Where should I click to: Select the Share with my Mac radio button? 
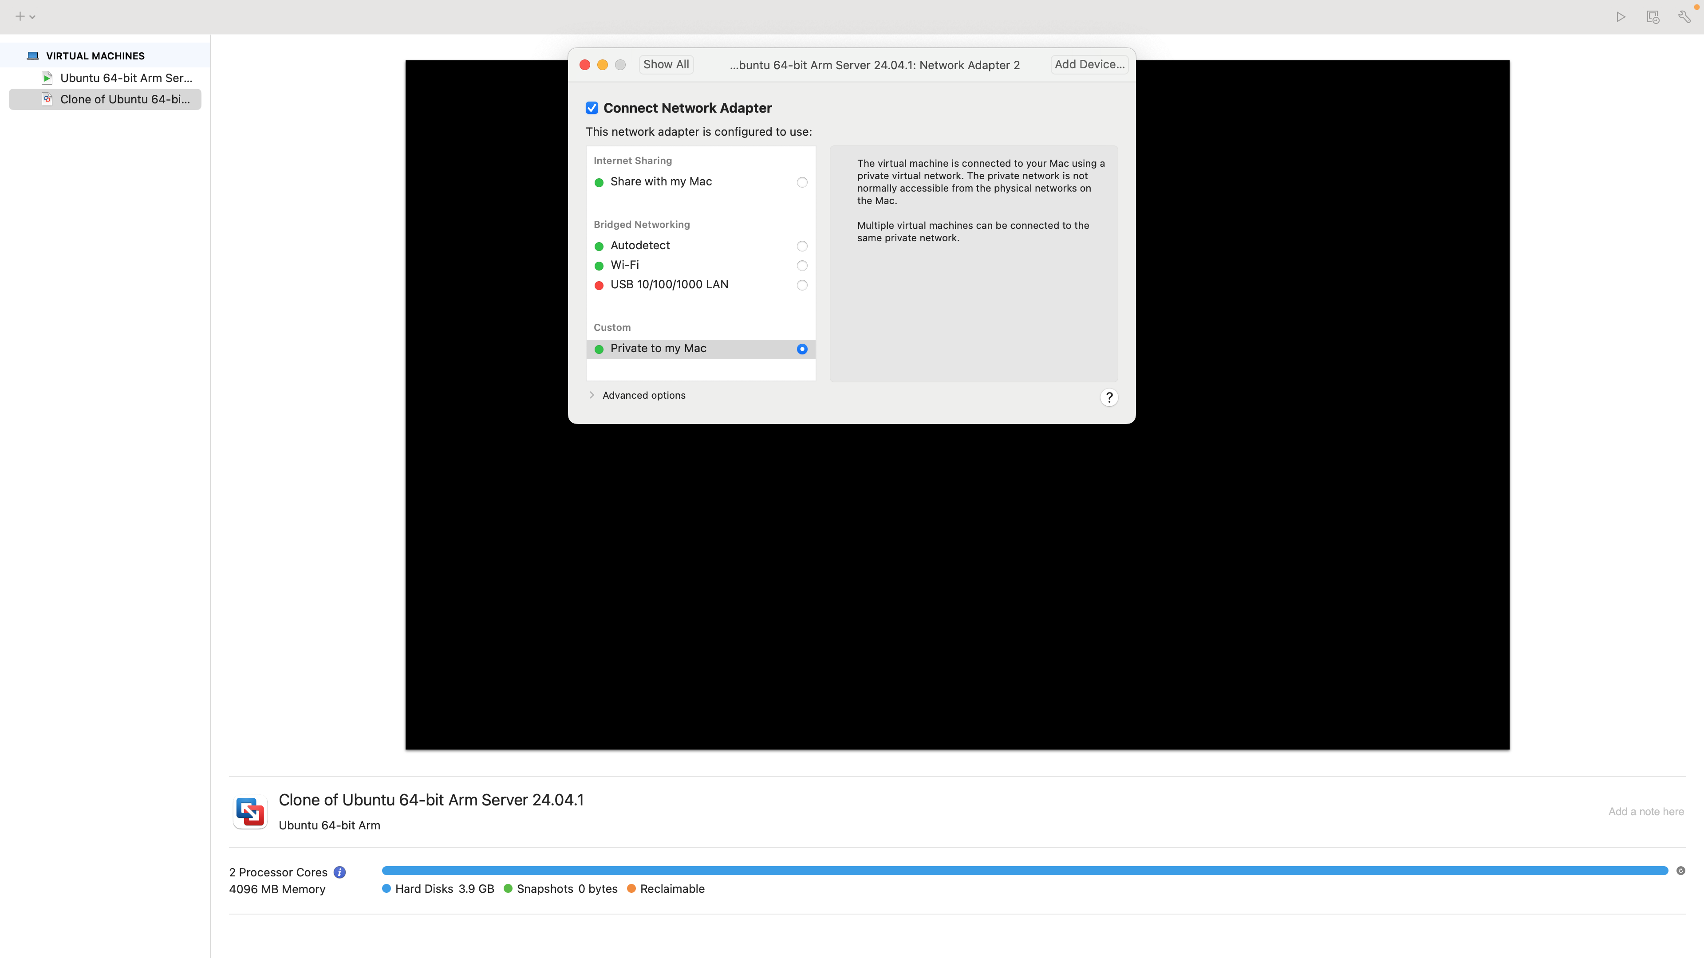[x=802, y=182]
